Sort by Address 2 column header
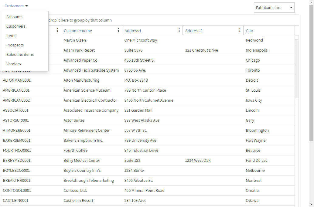The image size is (314, 207). tap(194, 31)
